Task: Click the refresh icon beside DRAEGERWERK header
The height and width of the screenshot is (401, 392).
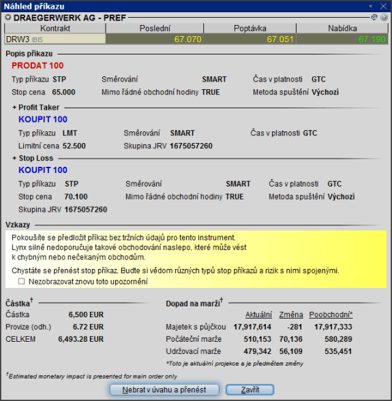Action: pyautogui.click(x=374, y=18)
